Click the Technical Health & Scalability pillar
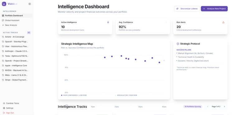Image resolution: width=251 pixels, height=115 pixels. pyautogui.click(x=191, y=57)
